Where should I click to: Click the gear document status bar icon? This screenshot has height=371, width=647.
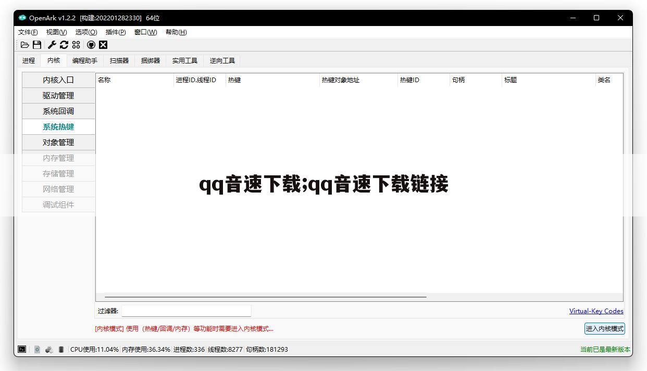pos(37,349)
